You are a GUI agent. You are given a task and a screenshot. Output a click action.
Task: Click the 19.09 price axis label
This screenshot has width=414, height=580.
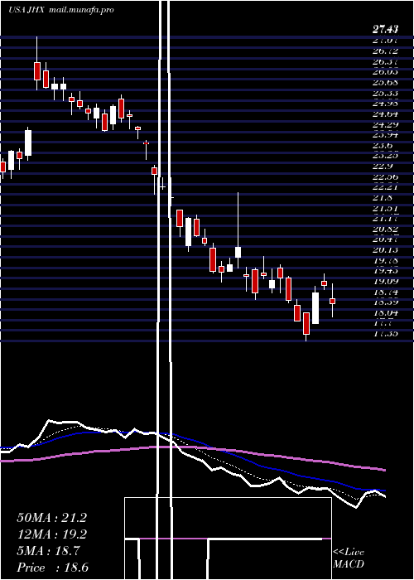[385, 281]
